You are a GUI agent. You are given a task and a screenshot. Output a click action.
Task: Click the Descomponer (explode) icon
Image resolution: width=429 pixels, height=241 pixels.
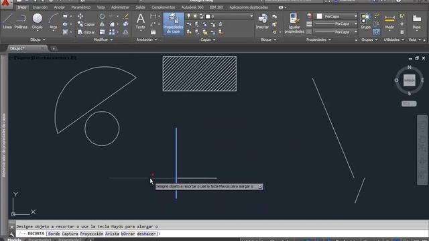[125, 24]
